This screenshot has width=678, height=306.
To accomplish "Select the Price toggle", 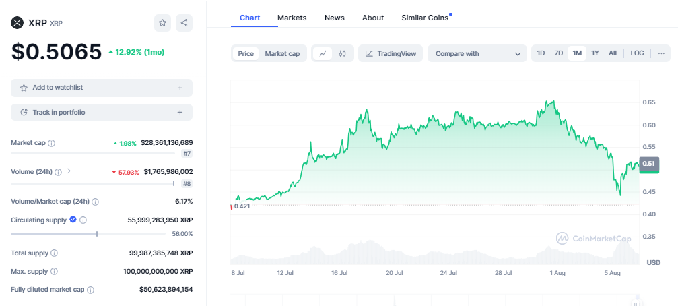I will tap(246, 54).
